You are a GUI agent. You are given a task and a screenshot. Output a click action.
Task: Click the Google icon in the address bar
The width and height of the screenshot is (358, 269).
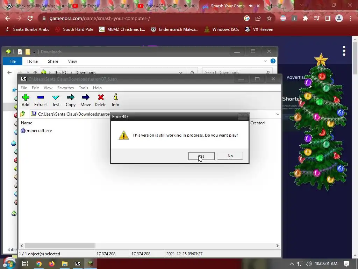[x=246, y=18]
